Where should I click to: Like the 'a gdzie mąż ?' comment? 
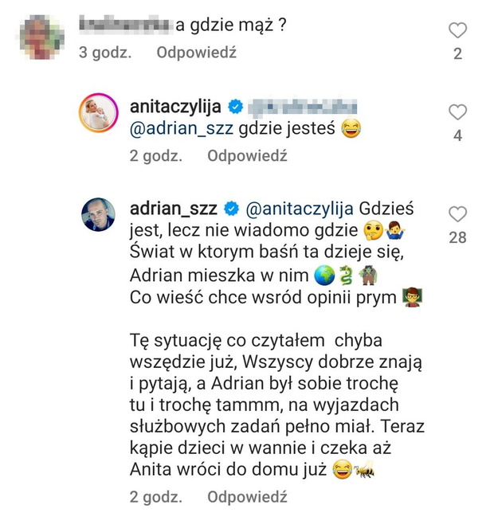tap(457, 30)
